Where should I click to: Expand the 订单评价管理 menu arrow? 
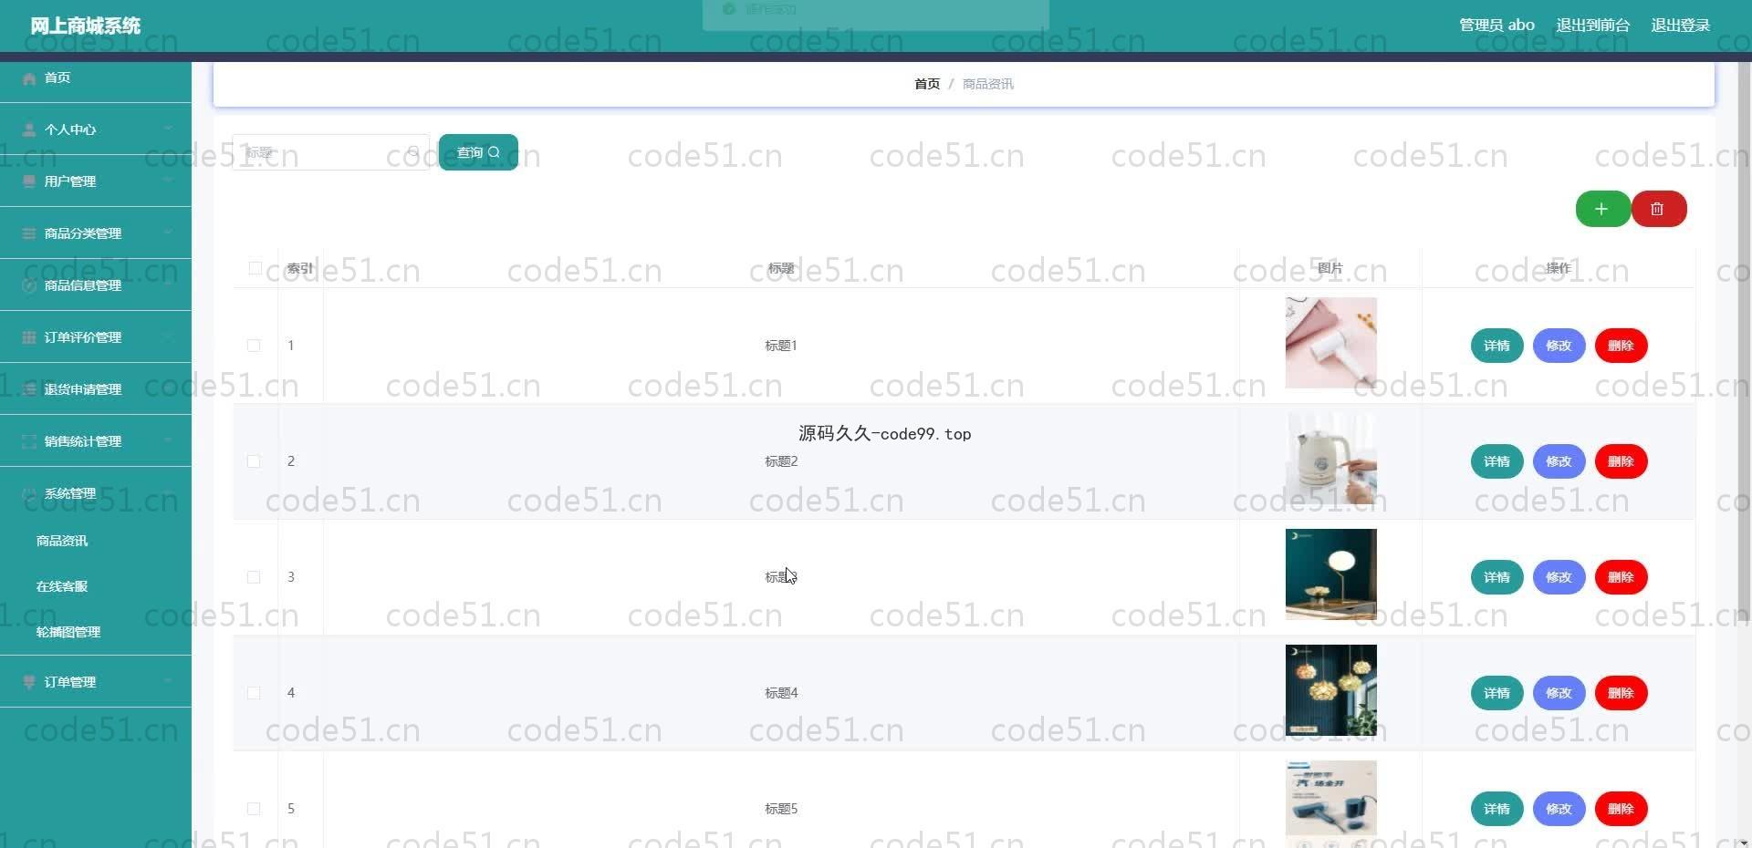pyautogui.click(x=168, y=337)
